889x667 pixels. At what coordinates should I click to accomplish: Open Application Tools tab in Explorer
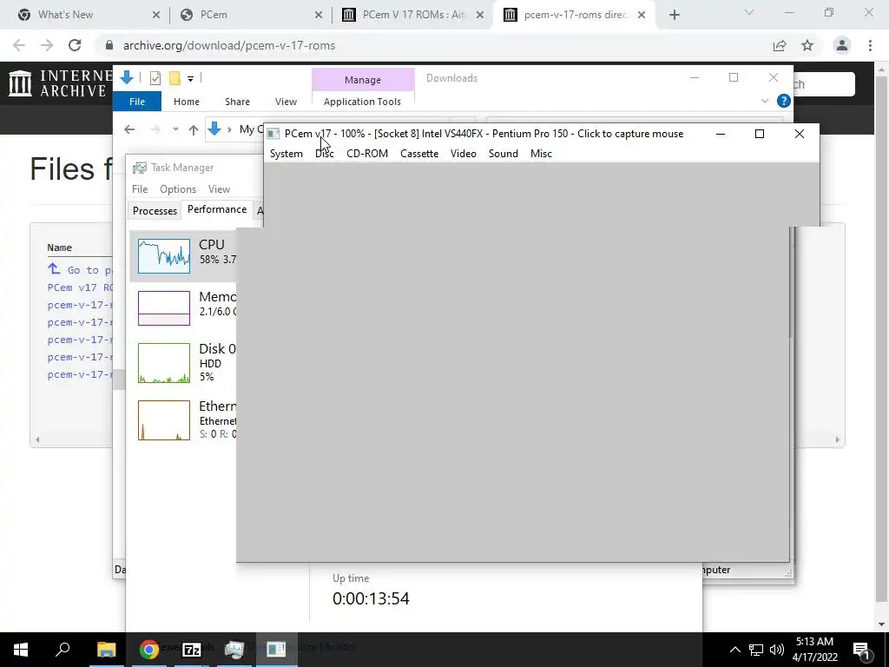362,102
